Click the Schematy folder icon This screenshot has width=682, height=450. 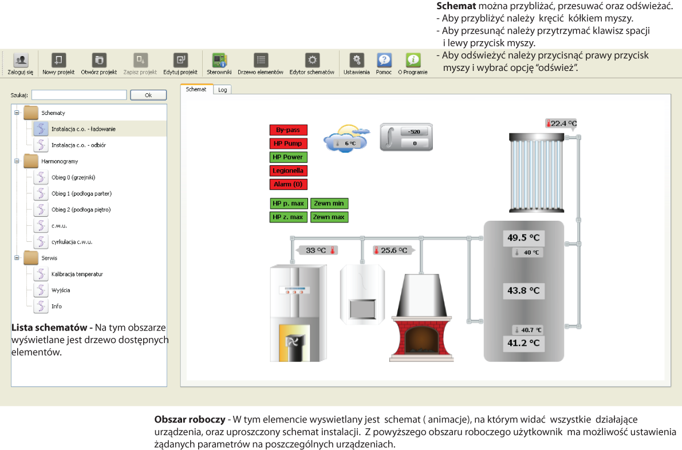31,113
